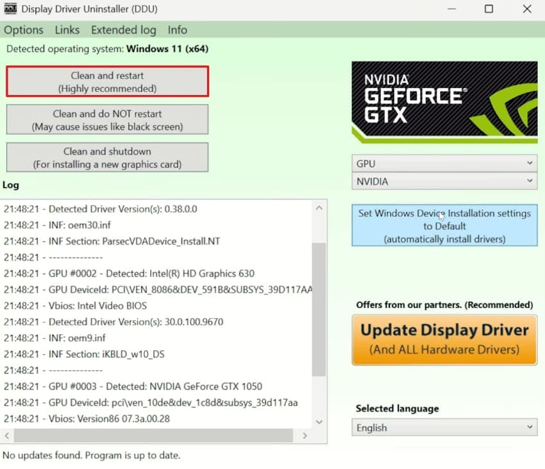Screen dimensions: 545x469
Task: Maximize the DDU window
Action: (489, 9)
